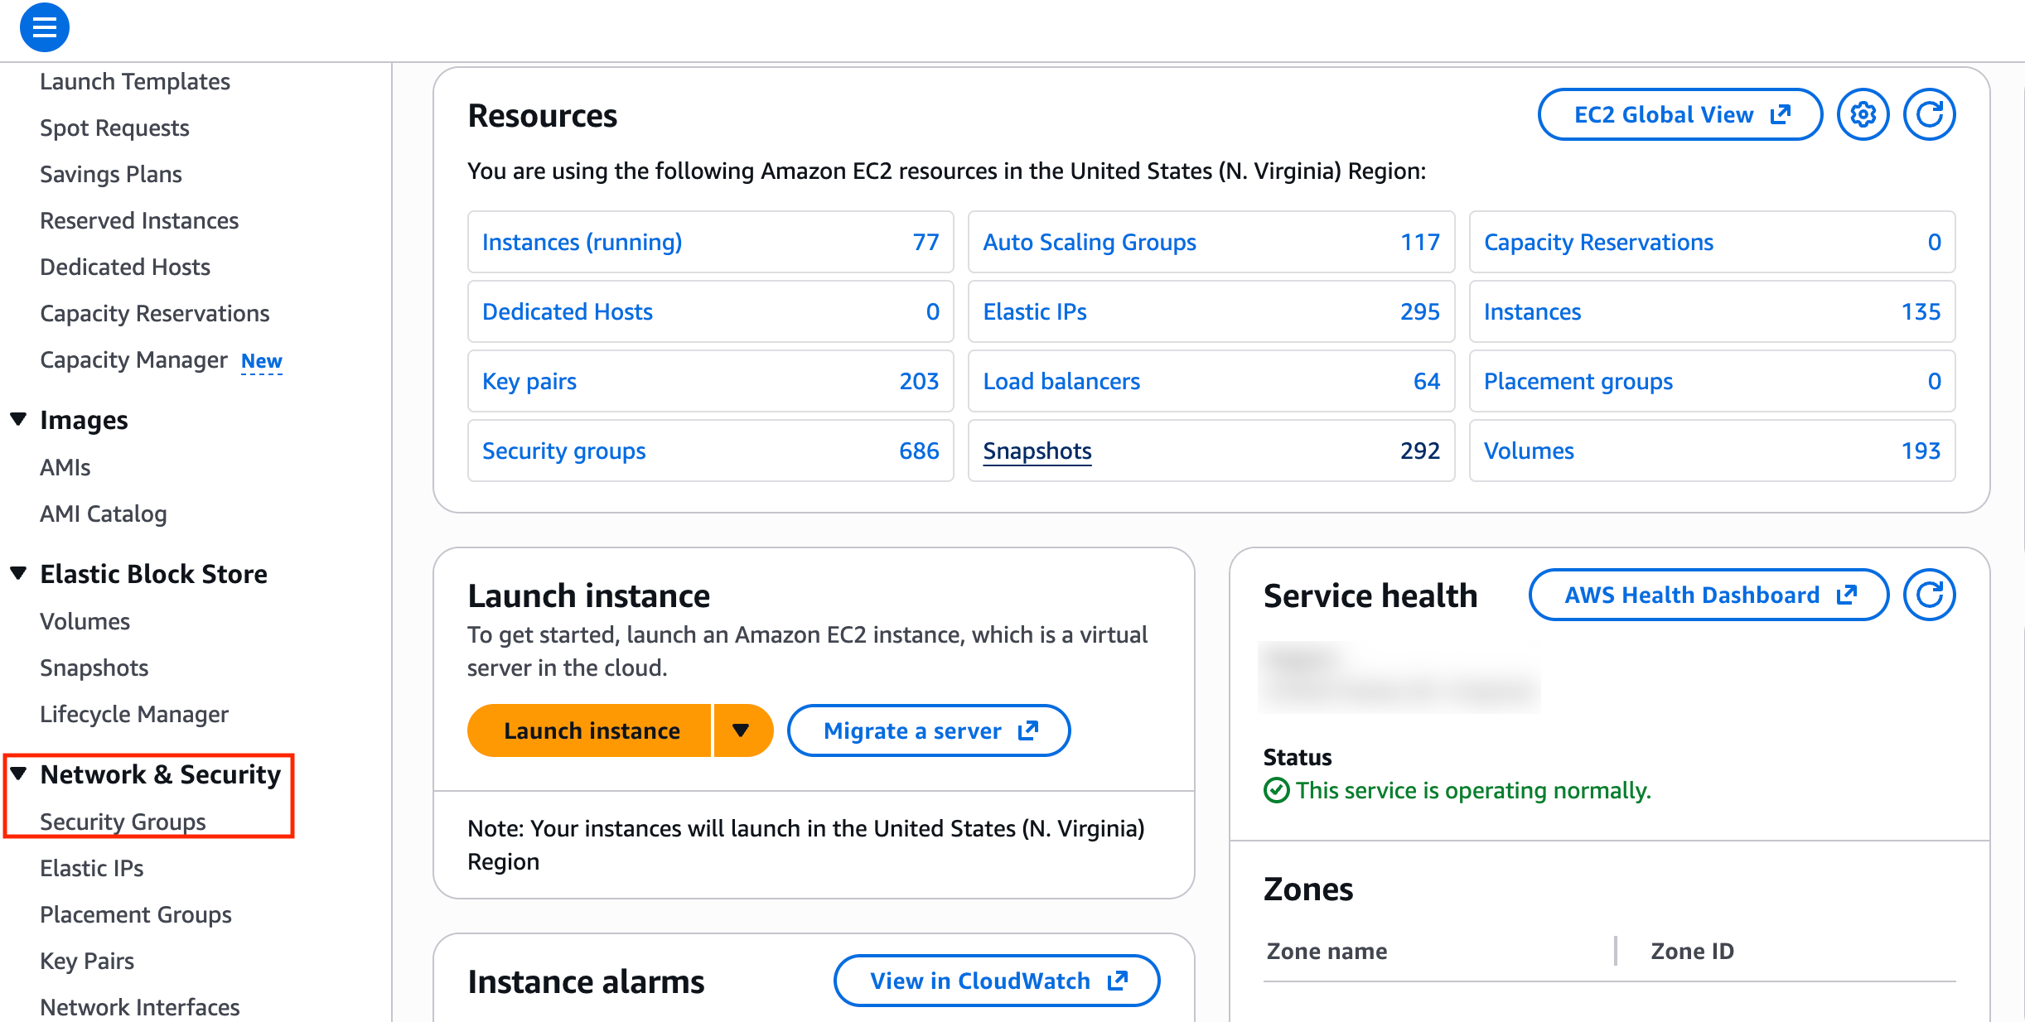This screenshot has height=1022, width=2025.
Task: View the 295 Elastic IPs resource
Action: 1035,311
